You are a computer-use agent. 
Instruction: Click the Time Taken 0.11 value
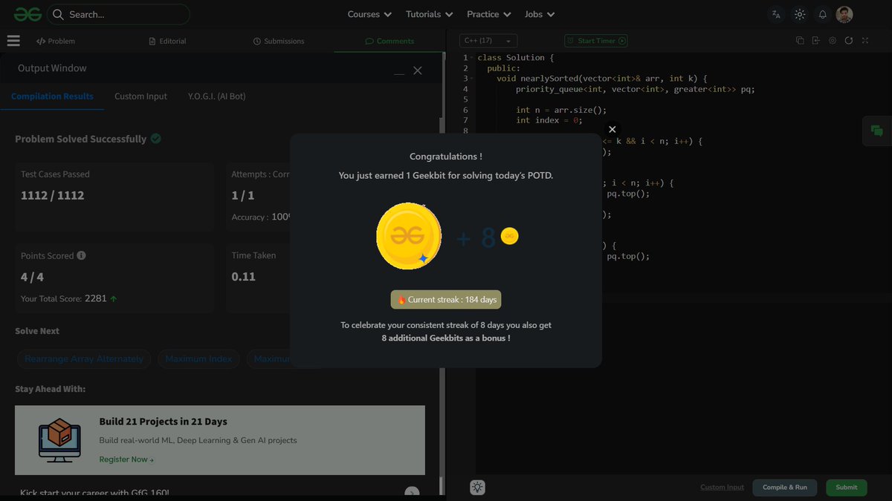(x=244, y=277)
